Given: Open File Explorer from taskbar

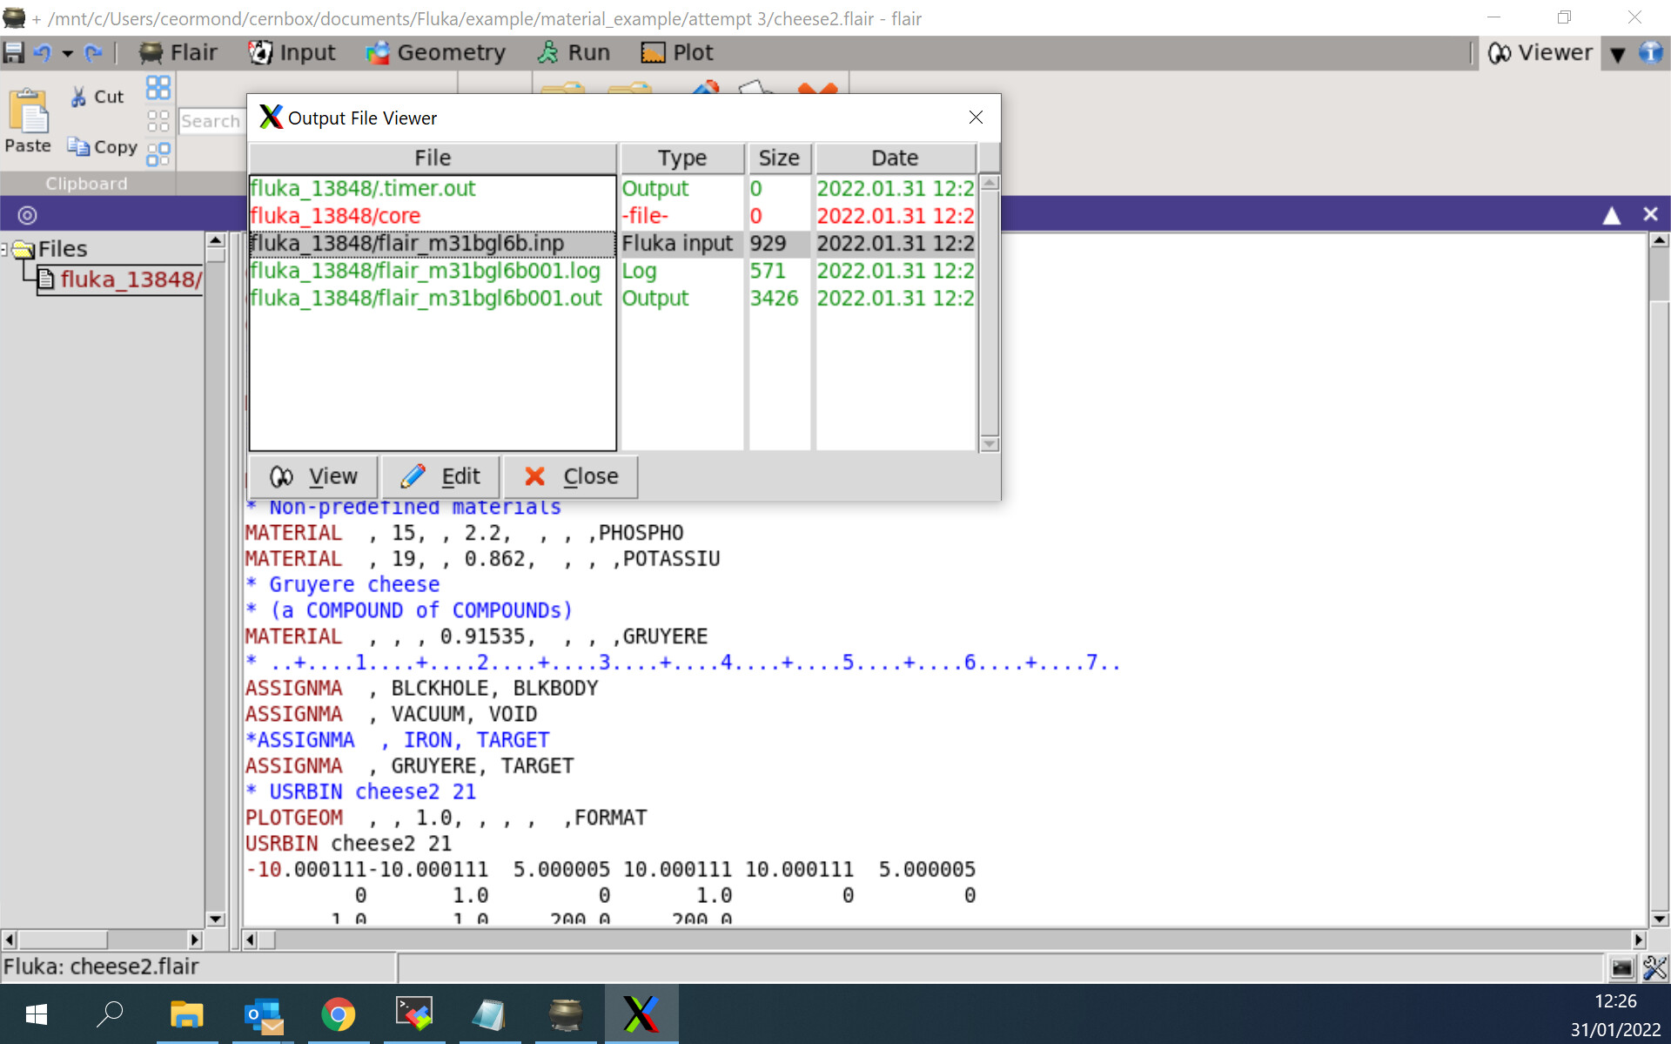Looking at the screenshot, I should [186, 1014].
